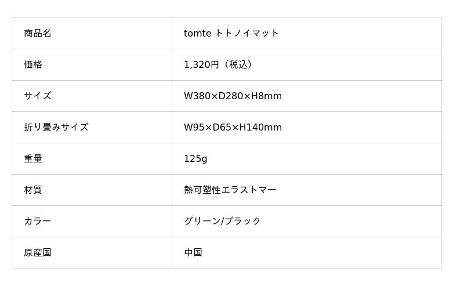Click the 商品名 label cell
This screenshot has width=464, height=286.
point(38,33)
